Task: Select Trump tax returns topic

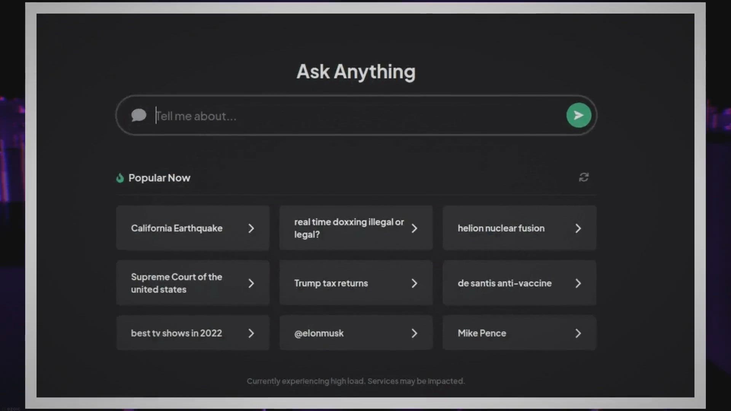Action: [x=331, y=284]
